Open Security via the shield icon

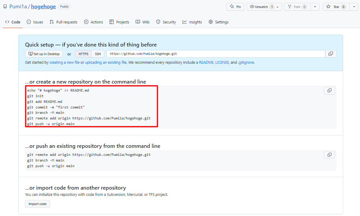pos(158,22)
